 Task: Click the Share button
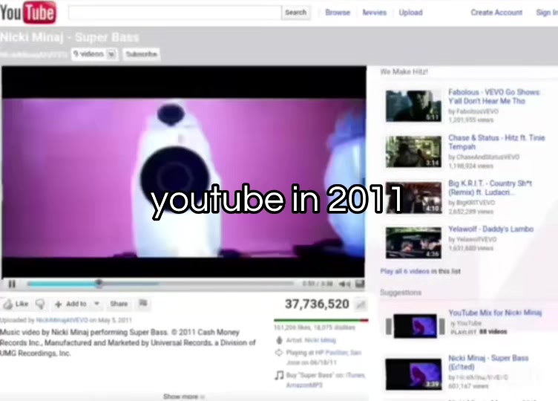[x=119, y=304]
